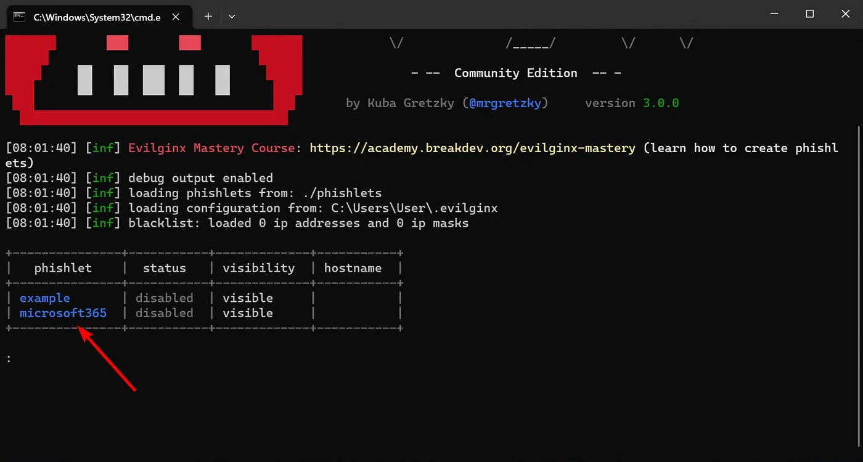Click the microsoft365 phishlet name
863x462 pixels.
(x=63, y=313)
